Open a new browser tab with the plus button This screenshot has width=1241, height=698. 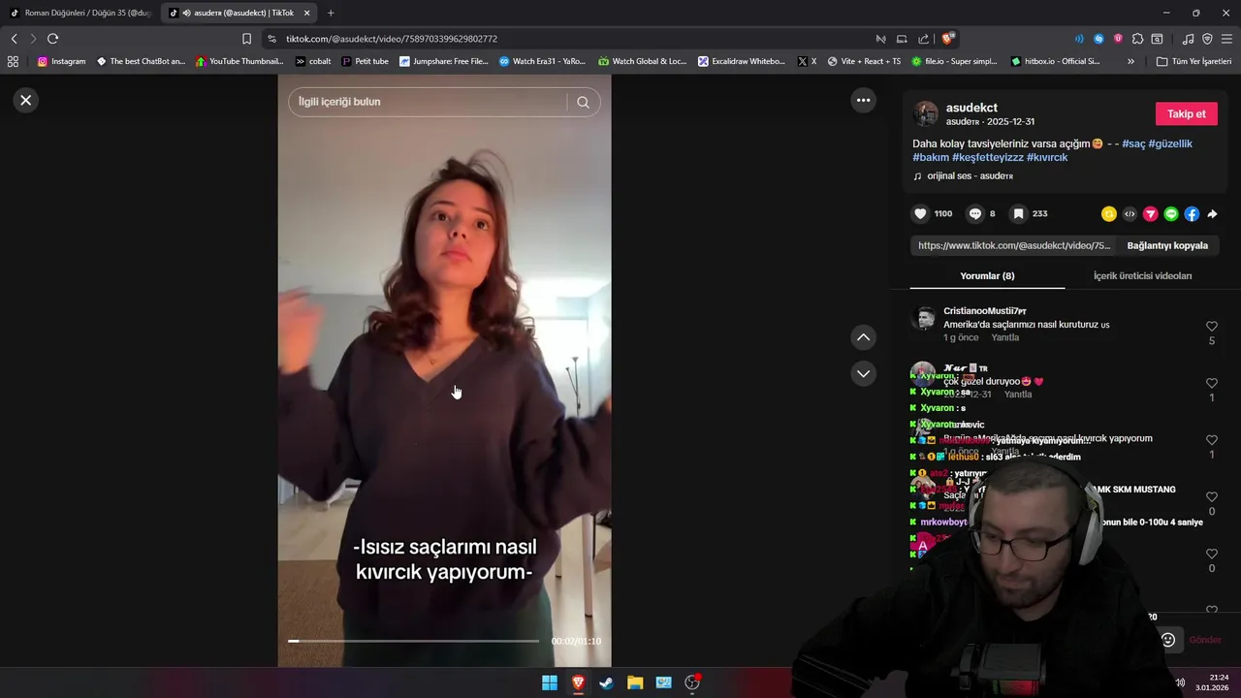click(x=331, y=13)
